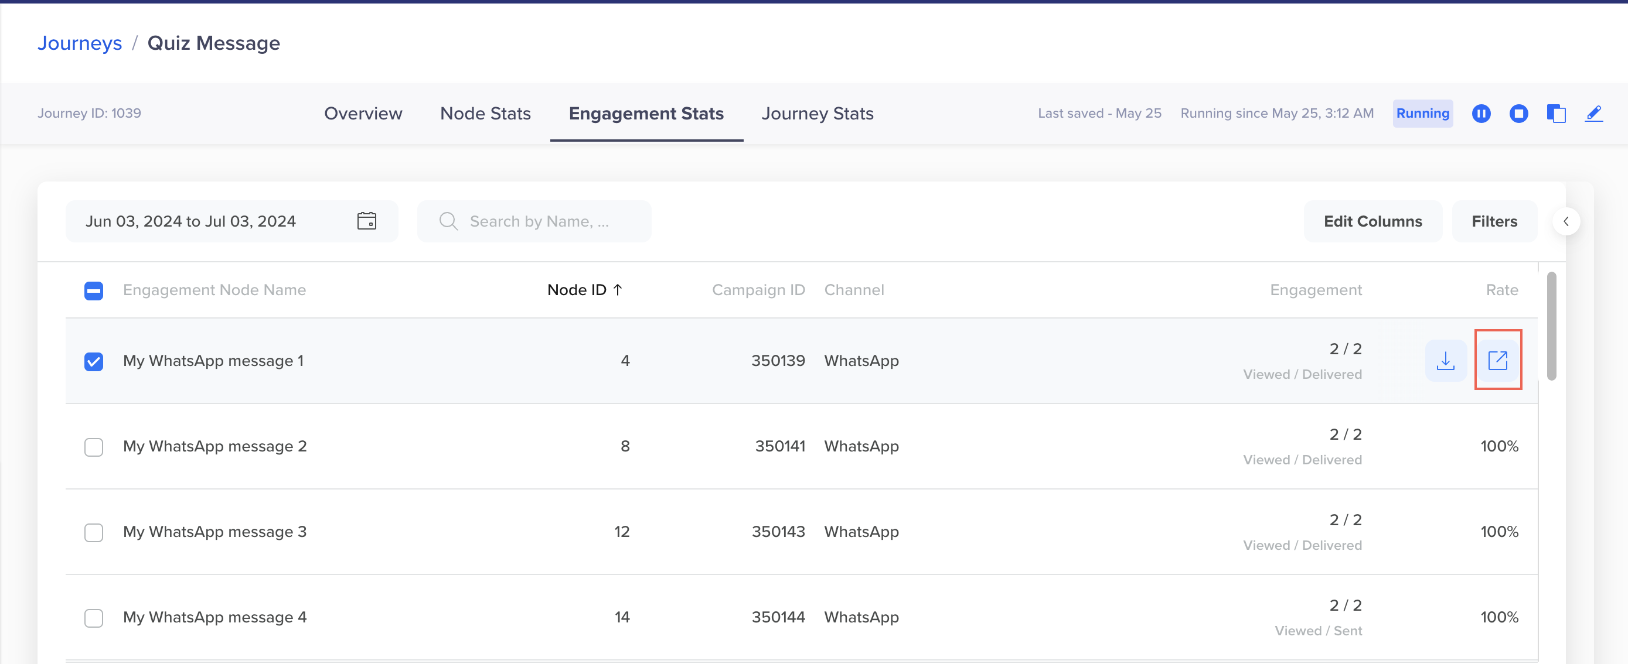This screenshot has width=1628, height=664.
Task: Enable checkbox for My WhatsApp message 2
Action: 93,446
